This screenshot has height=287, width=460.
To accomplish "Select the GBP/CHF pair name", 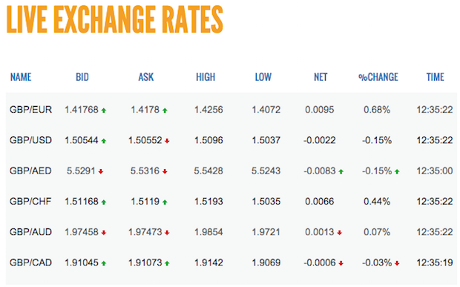I will pos(30,202).
